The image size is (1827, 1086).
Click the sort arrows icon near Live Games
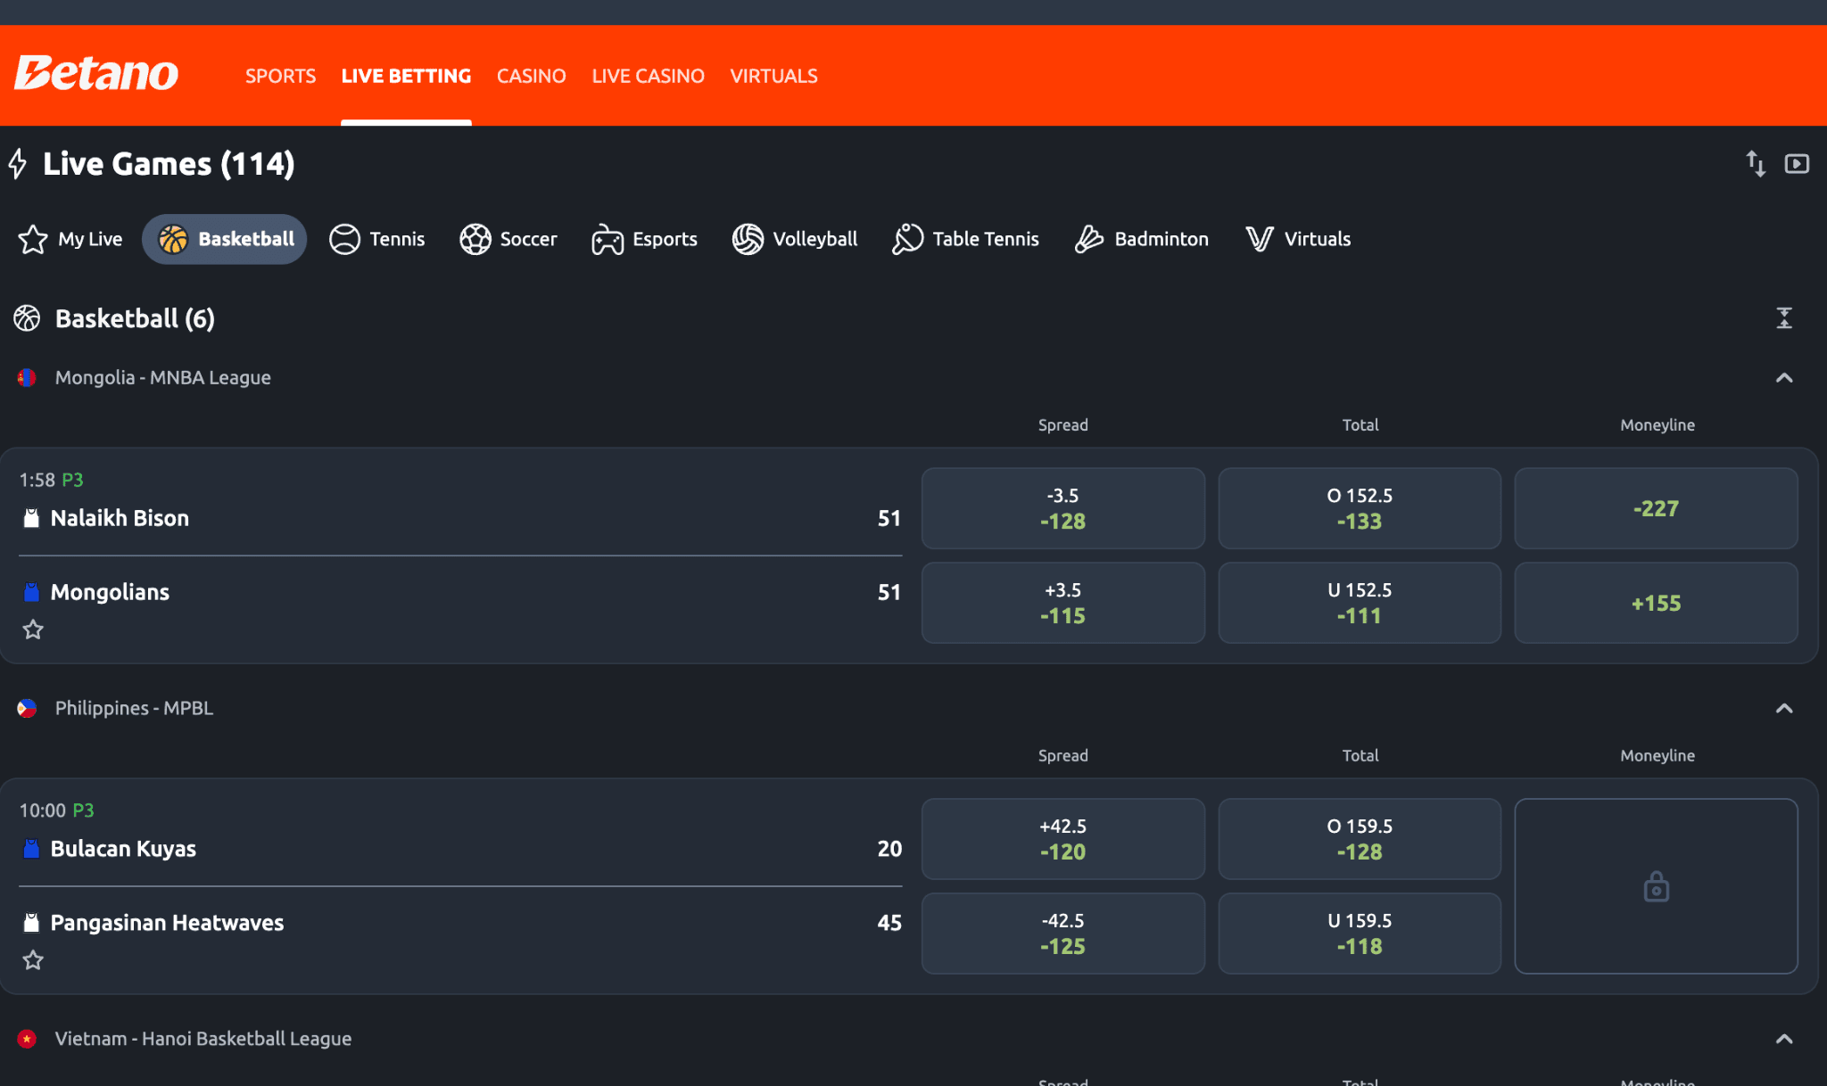(1756, 163)
